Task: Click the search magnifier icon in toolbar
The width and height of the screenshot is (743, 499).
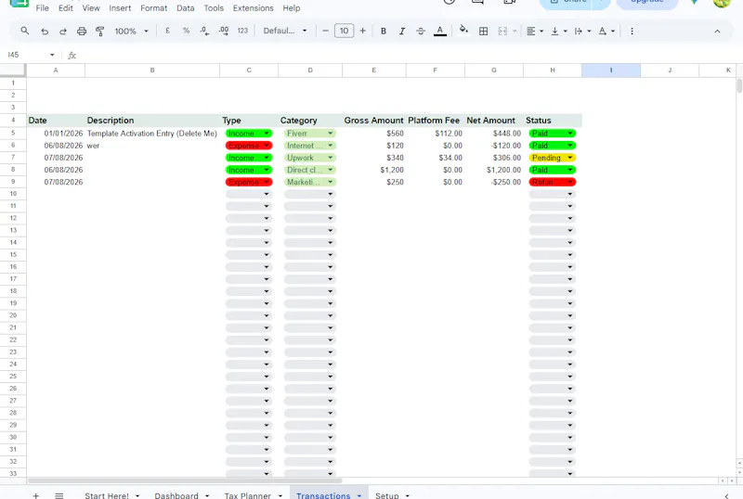Action: click(x=25, y=31)
